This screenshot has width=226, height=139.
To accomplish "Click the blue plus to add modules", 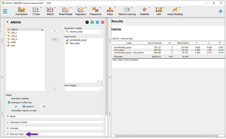I will pos(220,11).
